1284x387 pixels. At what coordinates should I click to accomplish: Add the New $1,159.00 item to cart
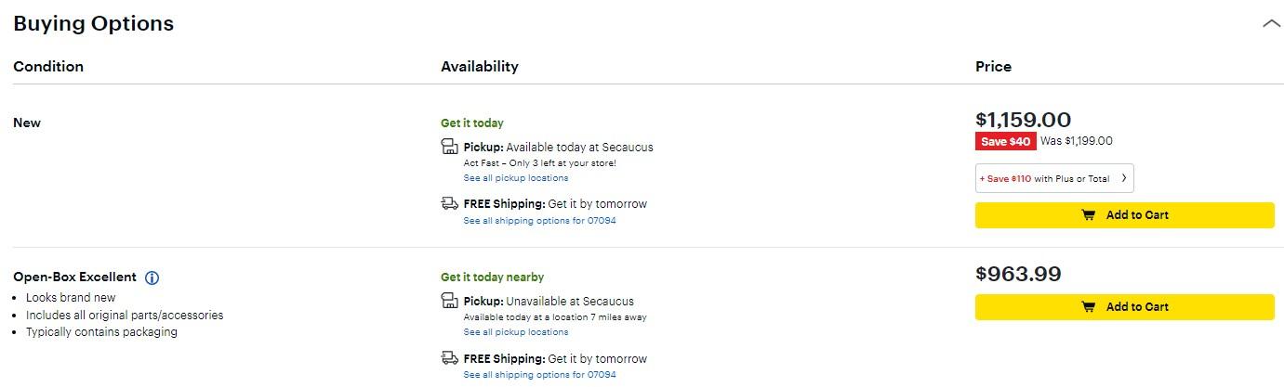point(1124,215)
